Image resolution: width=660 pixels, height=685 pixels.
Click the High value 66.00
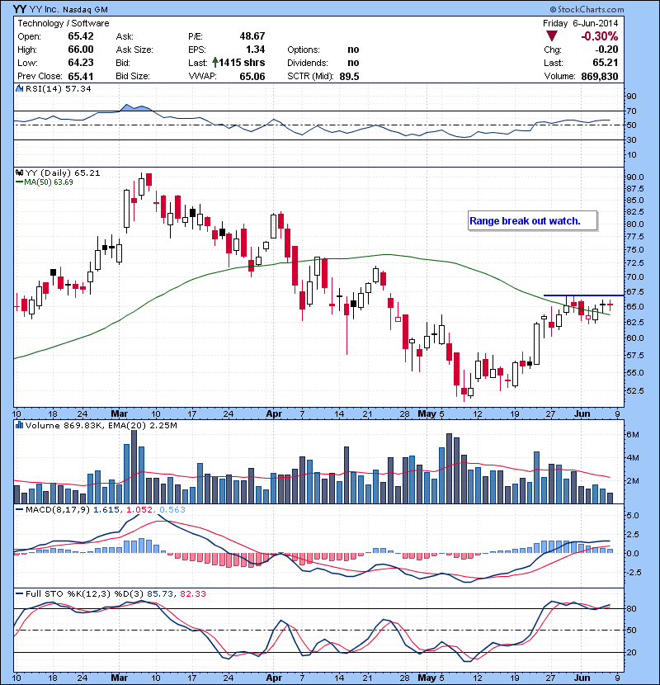point(81,50)
